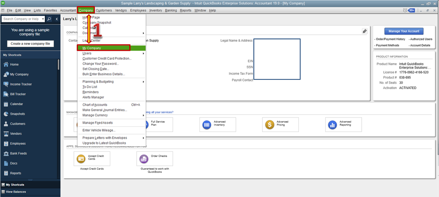Open Order Checks app

pyautogui.click(x=155, y=159)
